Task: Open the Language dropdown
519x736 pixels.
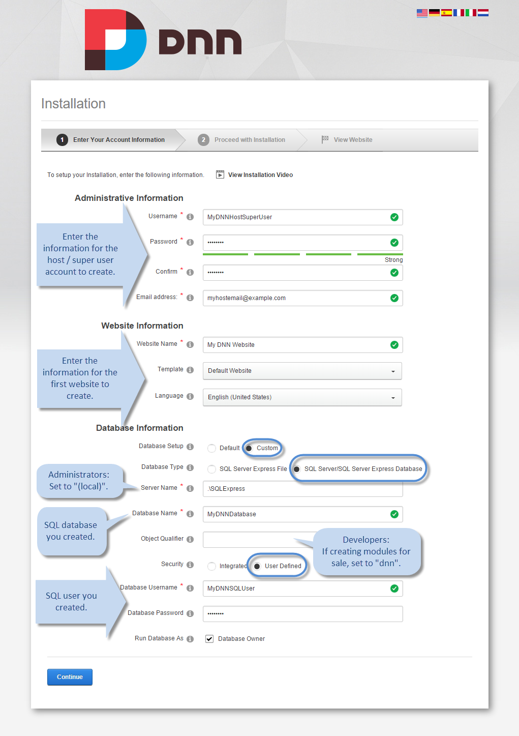Action: (302, 397)
